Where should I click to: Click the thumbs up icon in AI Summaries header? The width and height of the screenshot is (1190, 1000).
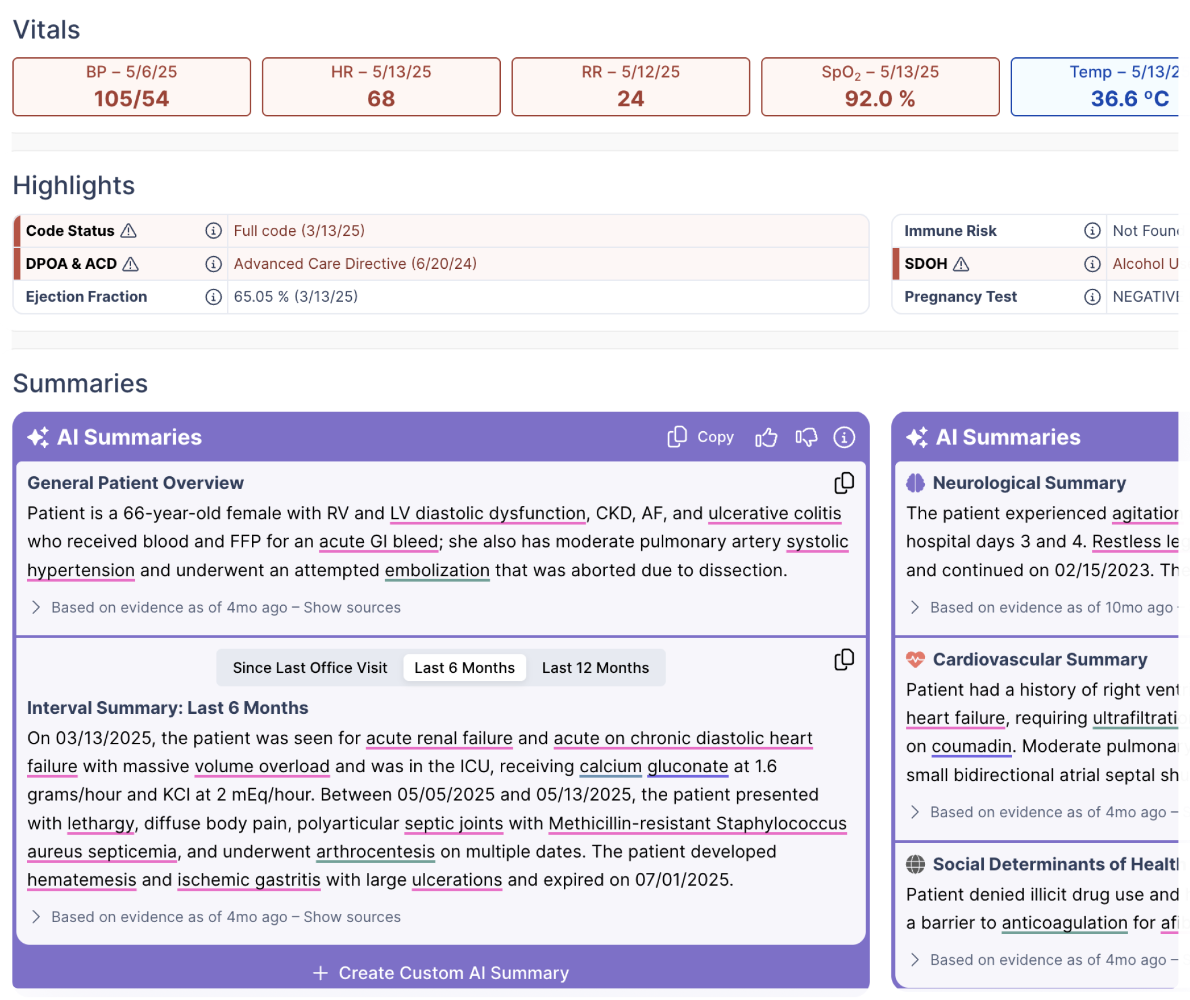[x=765, y=437]
